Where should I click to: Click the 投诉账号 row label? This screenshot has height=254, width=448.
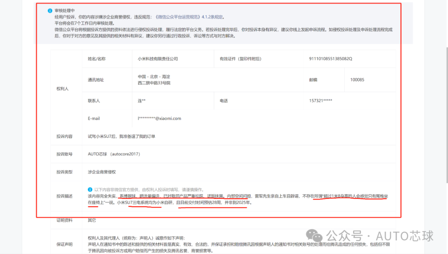64,154
